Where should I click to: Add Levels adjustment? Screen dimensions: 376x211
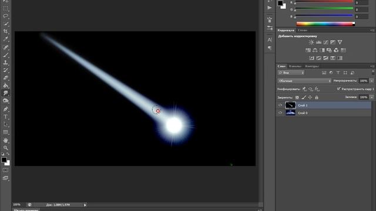pyautogui.click(x=318, y=42)
